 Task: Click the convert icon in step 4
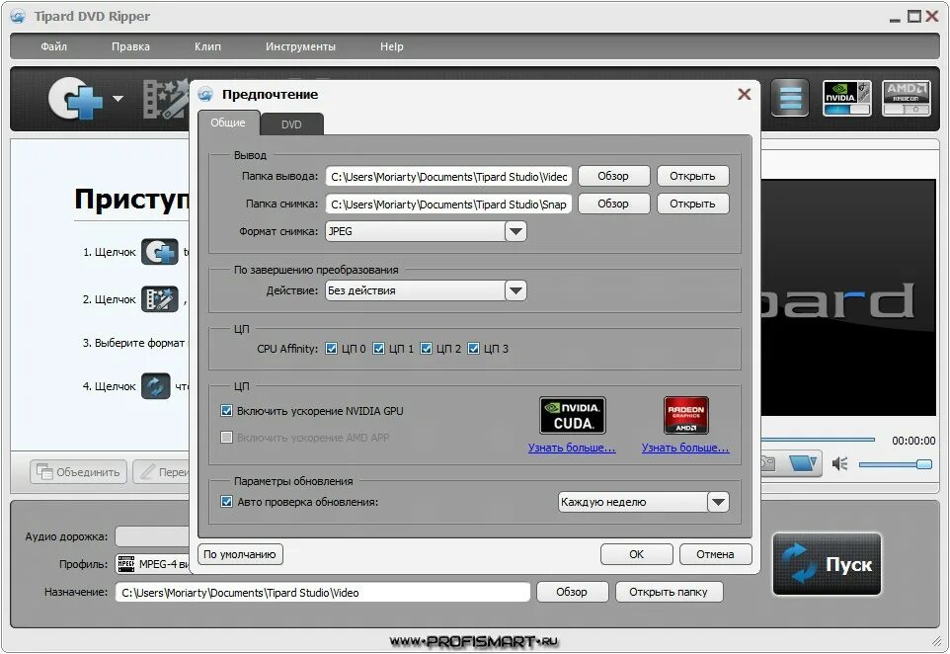pyautogui.click(x=156, y=386)
